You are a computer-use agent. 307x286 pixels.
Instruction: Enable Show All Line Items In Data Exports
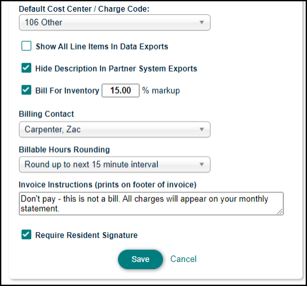26,46
